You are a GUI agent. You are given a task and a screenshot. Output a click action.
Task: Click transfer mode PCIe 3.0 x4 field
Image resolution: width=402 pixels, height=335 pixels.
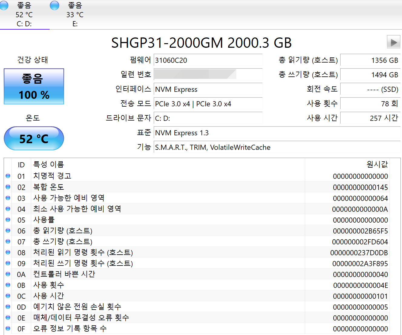click(x=208, y=104)
